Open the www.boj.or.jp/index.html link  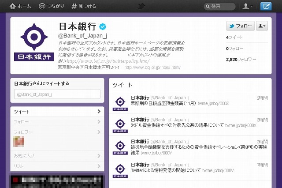(152, 68)
